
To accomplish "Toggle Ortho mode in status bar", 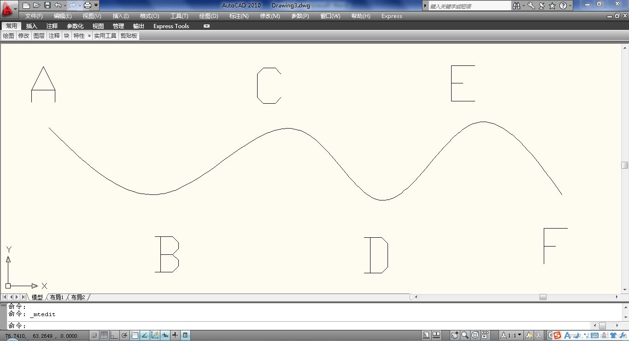I will pos(114,335).
